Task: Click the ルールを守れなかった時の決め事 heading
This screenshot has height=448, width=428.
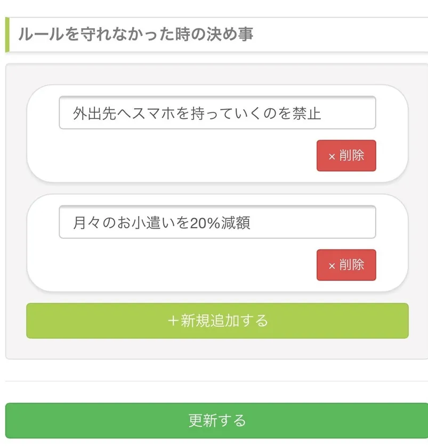Action: 136,35
